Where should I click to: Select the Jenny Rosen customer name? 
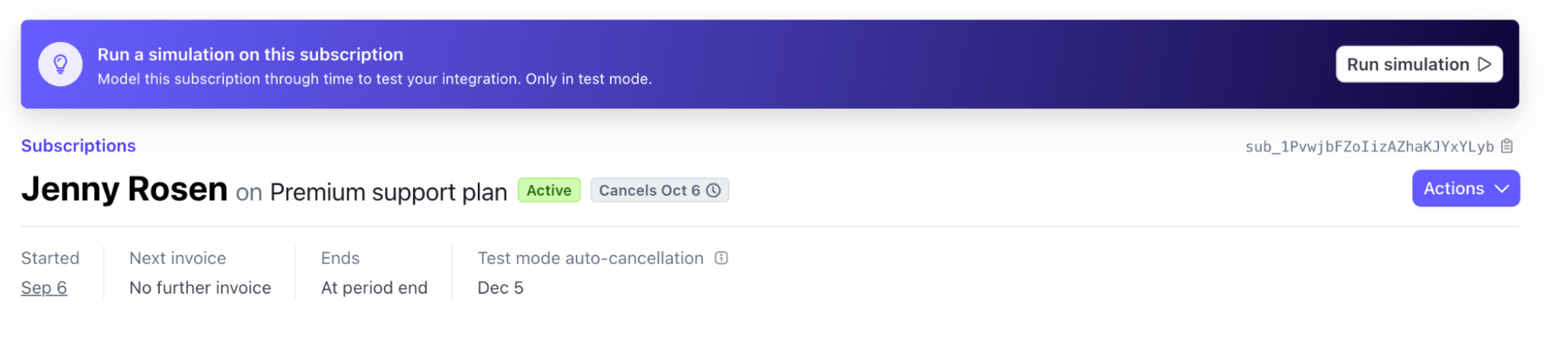(x=125, y=190)
